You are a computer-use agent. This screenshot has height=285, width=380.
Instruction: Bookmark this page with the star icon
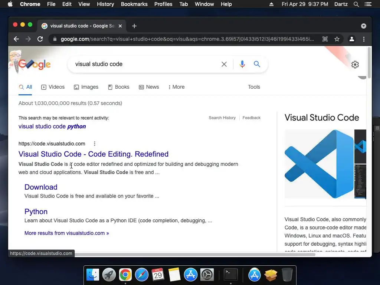pos(337,39)
